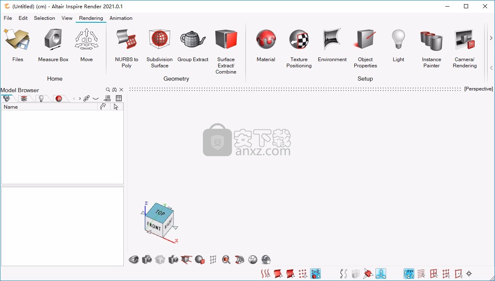
Task: Click the first camera icon in view toolbar
Action: 147,260
